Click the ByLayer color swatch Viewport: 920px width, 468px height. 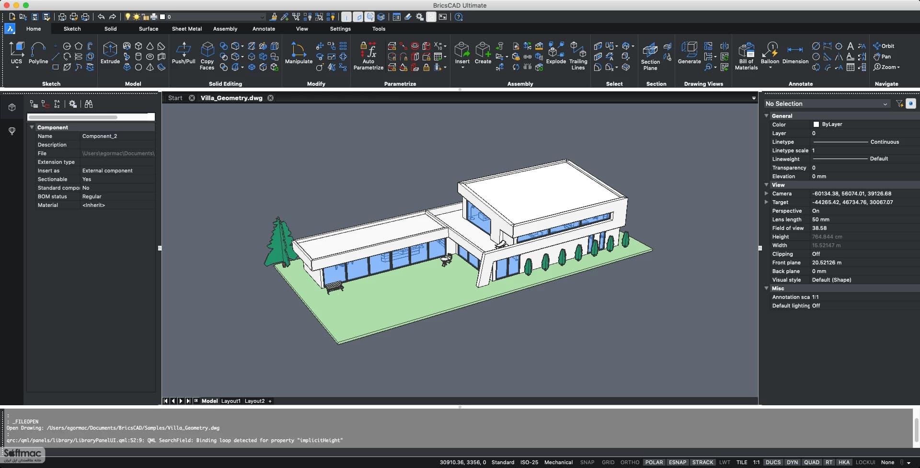(x=816, y=124)
